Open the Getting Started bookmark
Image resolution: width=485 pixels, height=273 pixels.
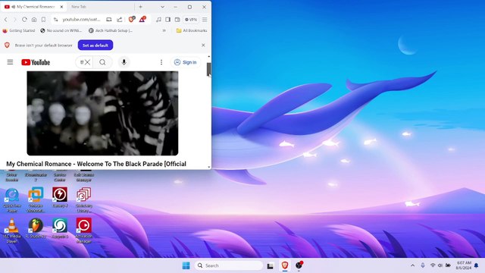(x=18, y=30)
